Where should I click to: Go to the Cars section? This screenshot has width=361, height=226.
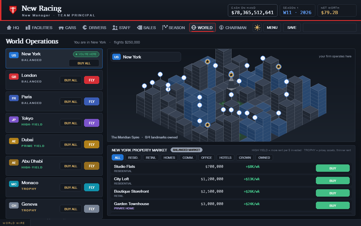67,27
